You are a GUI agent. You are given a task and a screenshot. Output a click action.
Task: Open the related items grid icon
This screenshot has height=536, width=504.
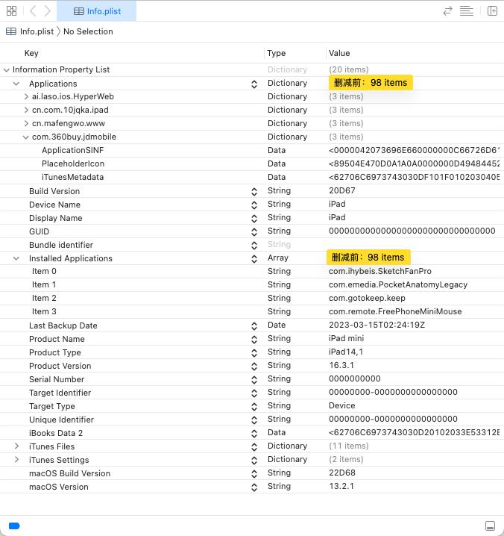coord(12,11)
